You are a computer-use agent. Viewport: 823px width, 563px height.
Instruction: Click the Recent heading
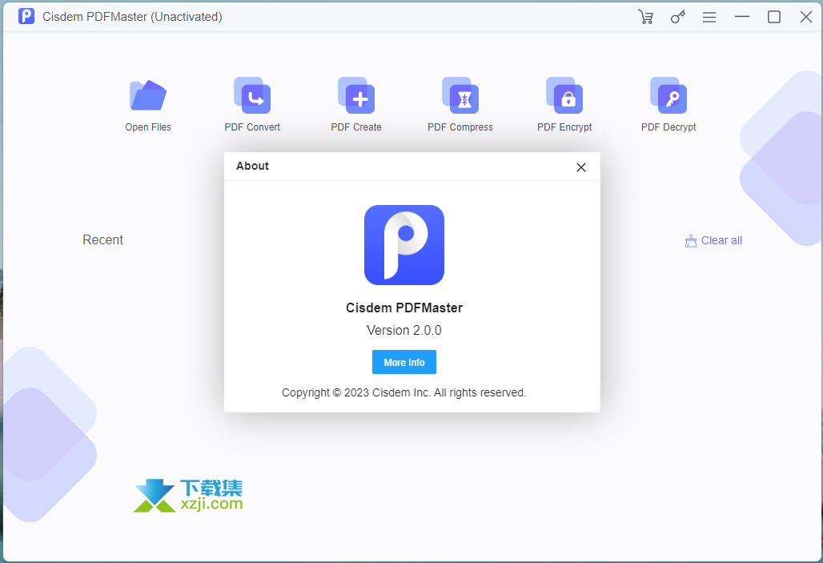102,239
